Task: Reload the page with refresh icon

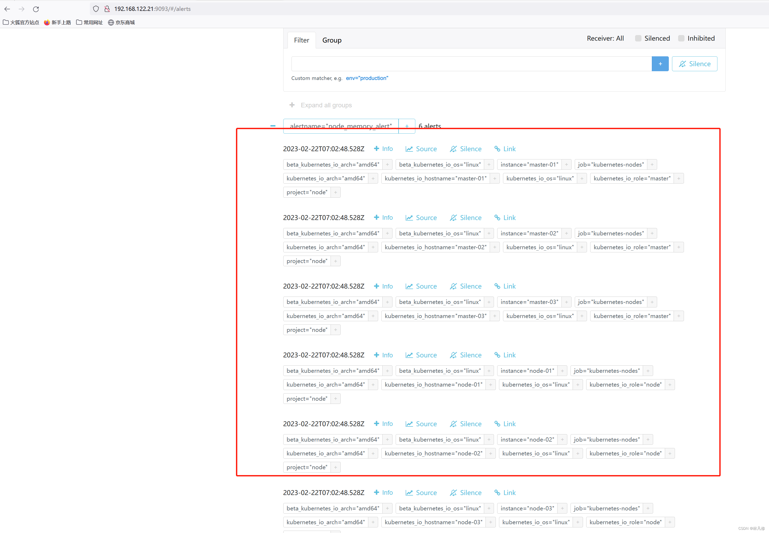Action: pos(36,9)
